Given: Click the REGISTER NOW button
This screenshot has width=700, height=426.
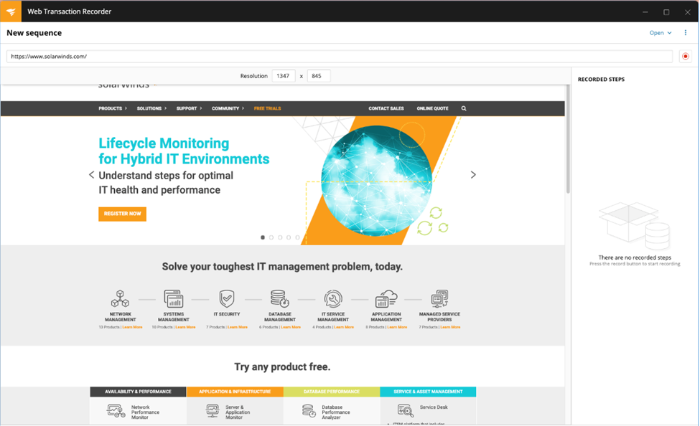Looking at the screenshot, I should tap(122, 214).
